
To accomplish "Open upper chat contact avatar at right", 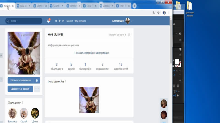I will tap(164, 104).
